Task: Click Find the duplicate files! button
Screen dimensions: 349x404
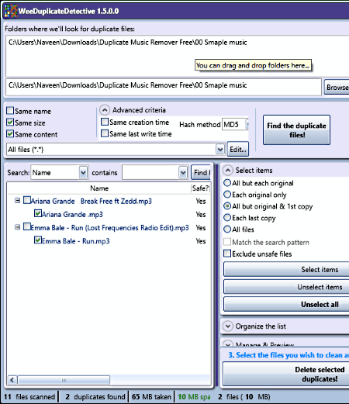Action: (x=296, y=130)
